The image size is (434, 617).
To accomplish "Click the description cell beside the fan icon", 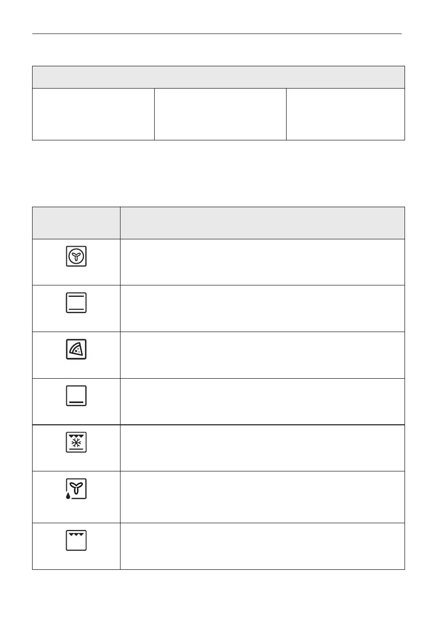I will point(262,262).
